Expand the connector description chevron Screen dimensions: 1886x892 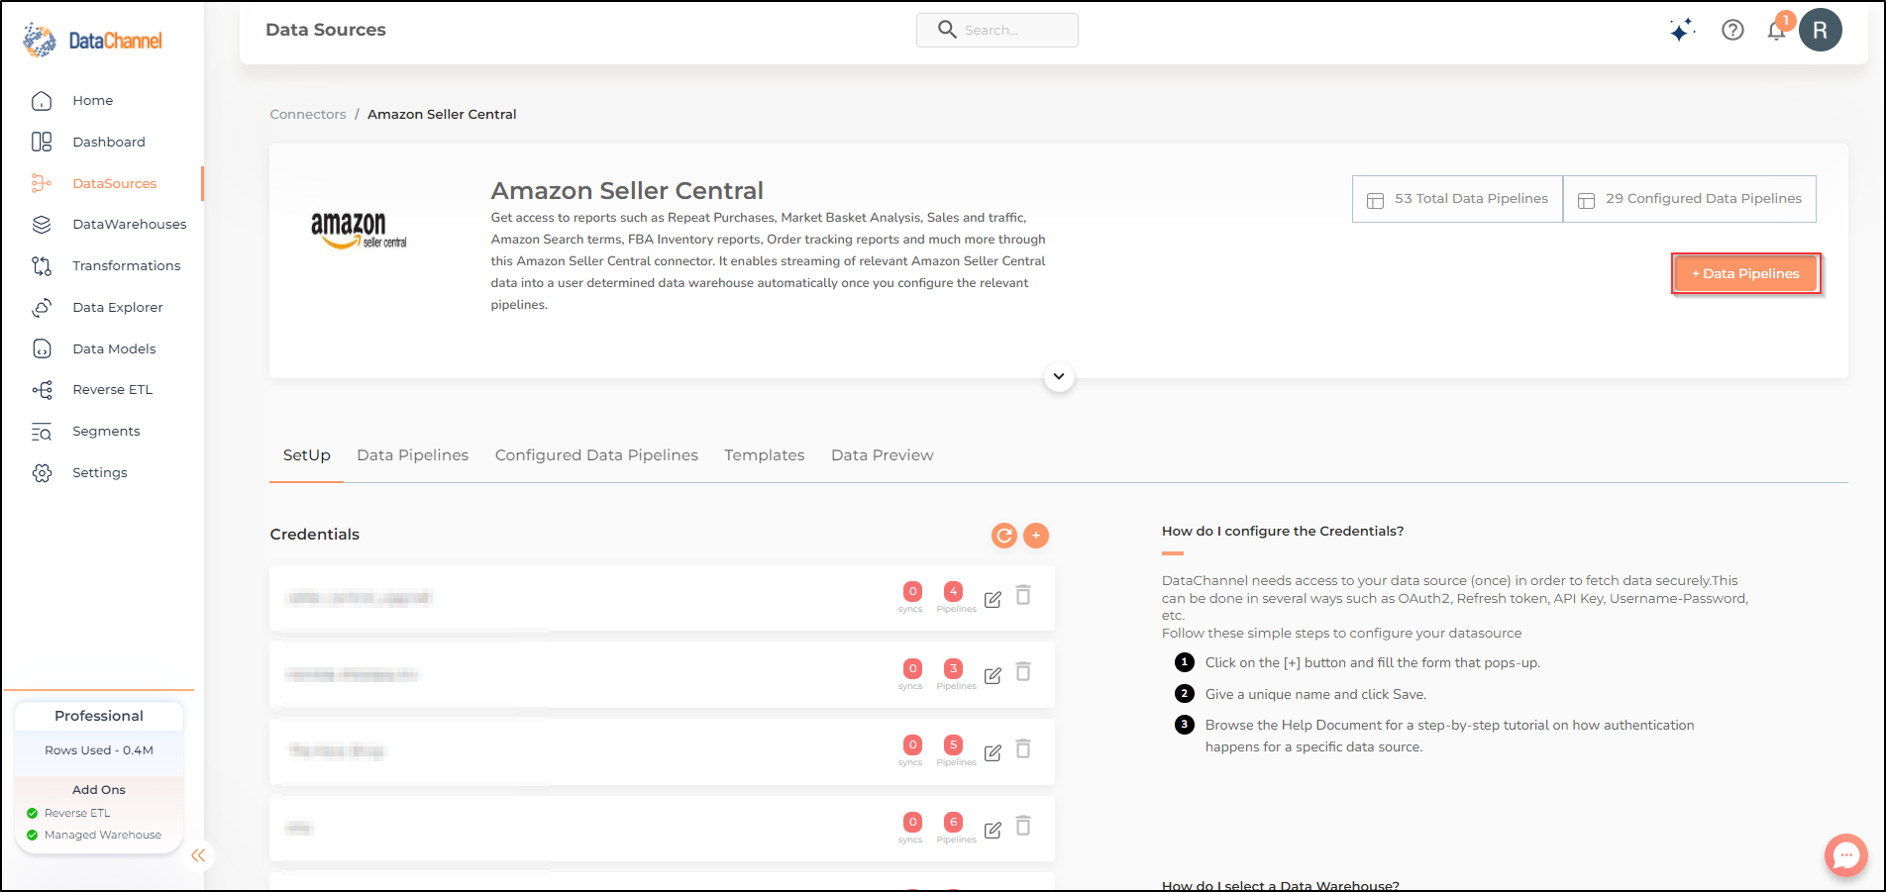point(1059,376)
